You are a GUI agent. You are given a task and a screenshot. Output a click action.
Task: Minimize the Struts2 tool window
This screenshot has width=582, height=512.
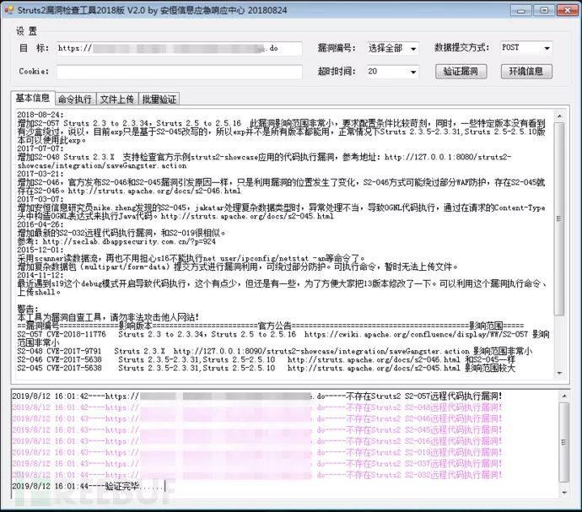[x=521, y=10]
